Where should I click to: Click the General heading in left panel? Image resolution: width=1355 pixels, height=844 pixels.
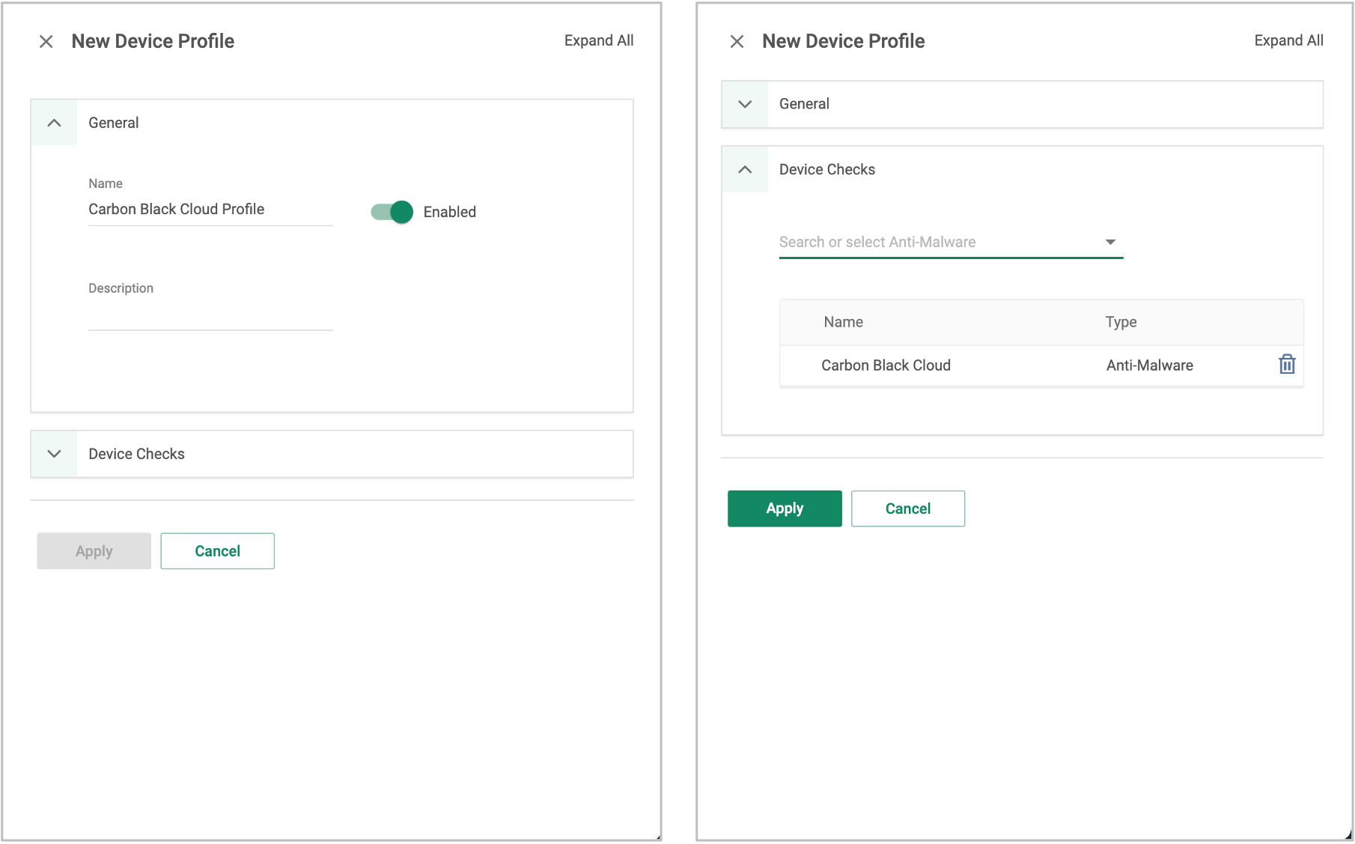pyautogui.click(x=114, y=123)
